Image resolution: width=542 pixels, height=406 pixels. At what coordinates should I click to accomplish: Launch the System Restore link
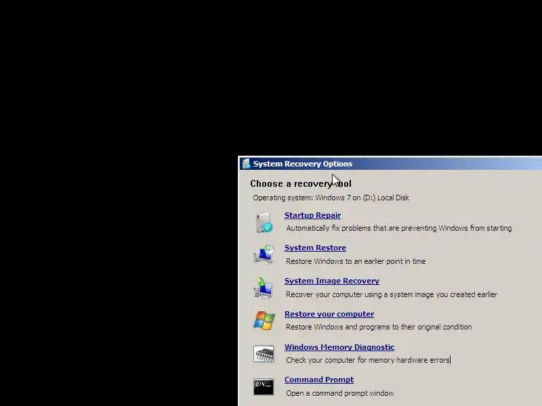(x=315, y=248)
